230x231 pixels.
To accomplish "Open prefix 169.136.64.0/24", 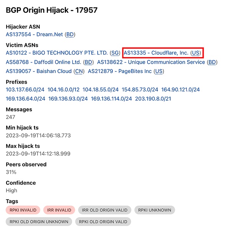I will coord(25,99).
